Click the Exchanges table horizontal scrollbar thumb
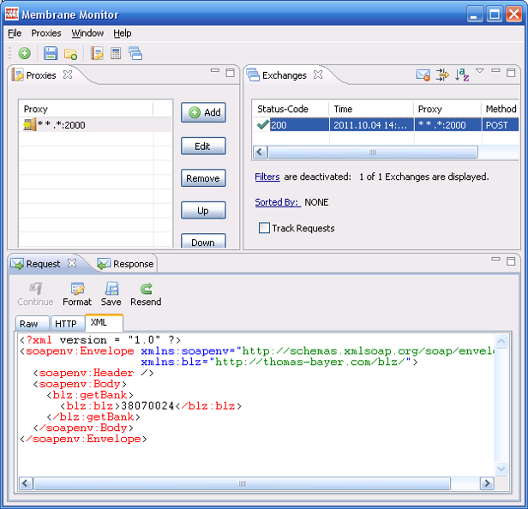Image resolution: width=528 pixels, height=509 pixels. point(372,153)
